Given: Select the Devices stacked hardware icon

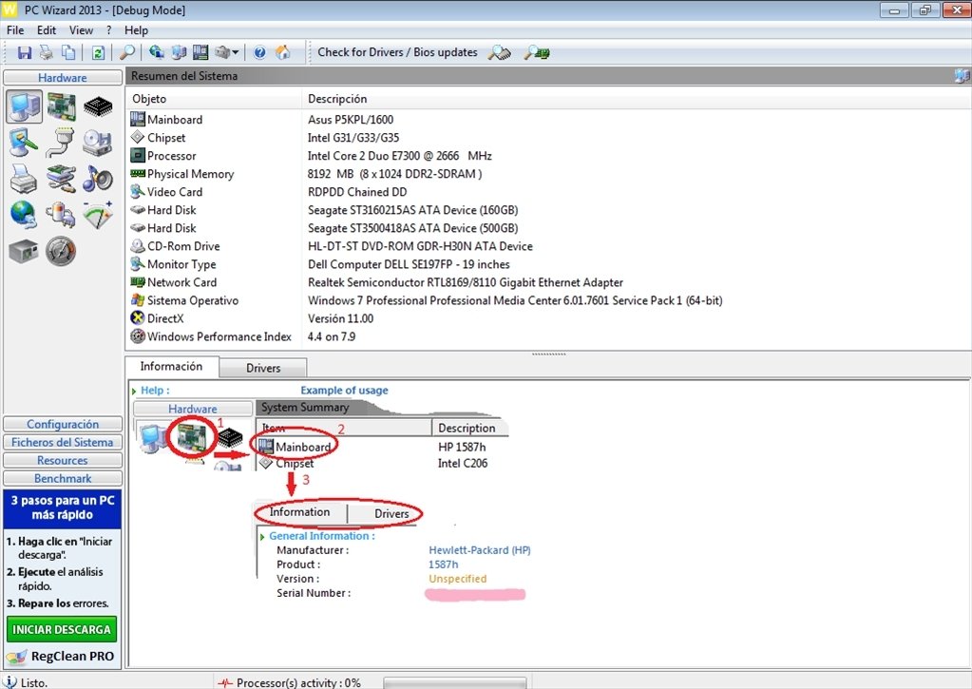Looking at the screenshot, I should (61, 180).
